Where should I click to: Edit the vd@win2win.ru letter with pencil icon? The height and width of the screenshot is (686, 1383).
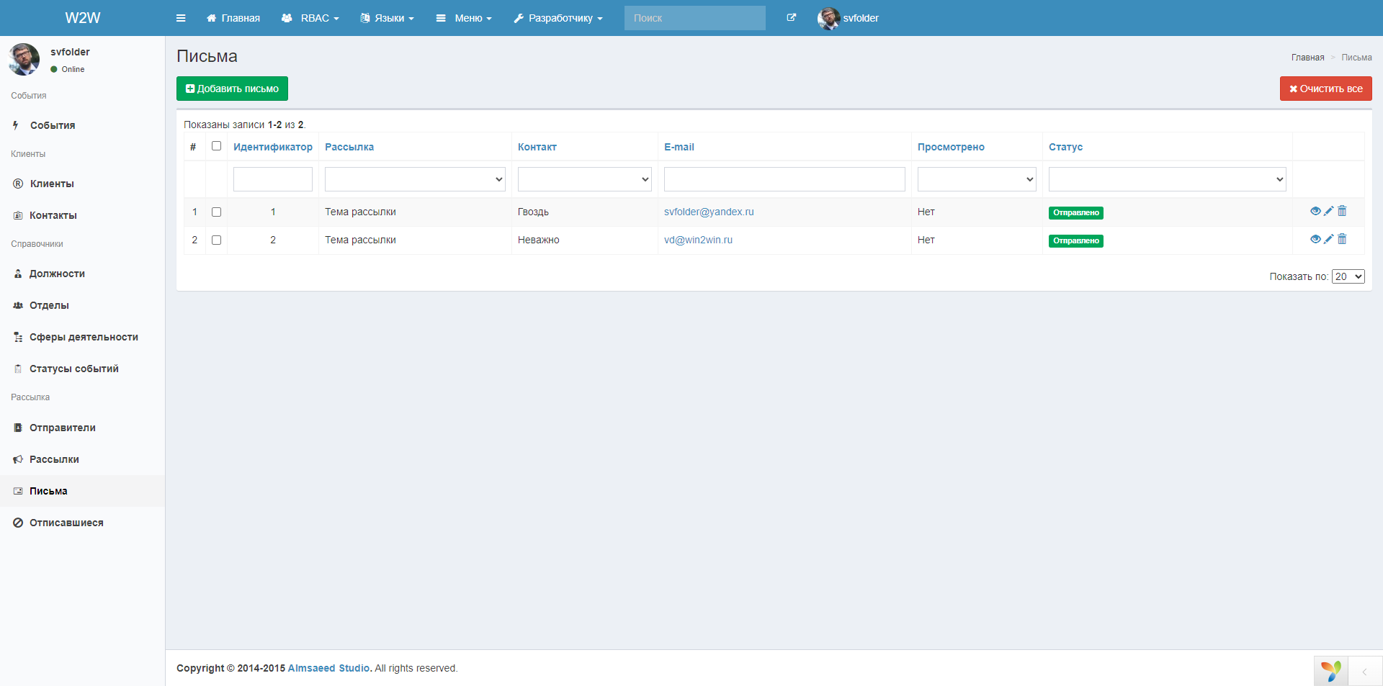tap(1329, 239)
